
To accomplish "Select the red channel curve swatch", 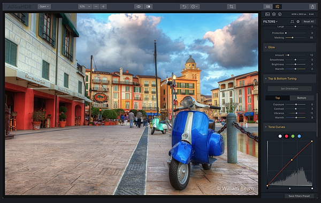I will click(x=286, y=136).
